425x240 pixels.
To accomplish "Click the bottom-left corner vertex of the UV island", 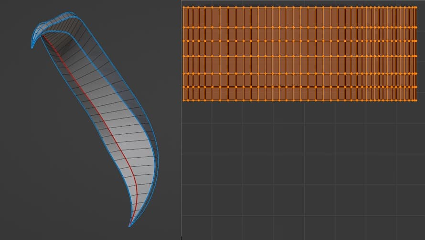I will tap(184, 100).
